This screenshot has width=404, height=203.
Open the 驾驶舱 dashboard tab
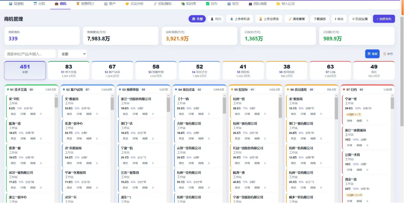pyautogui.click(x=15, y=4)
